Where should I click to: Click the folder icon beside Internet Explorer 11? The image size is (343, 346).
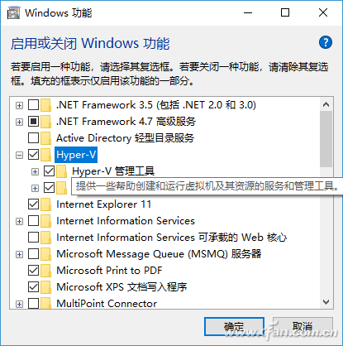(46, 204)
